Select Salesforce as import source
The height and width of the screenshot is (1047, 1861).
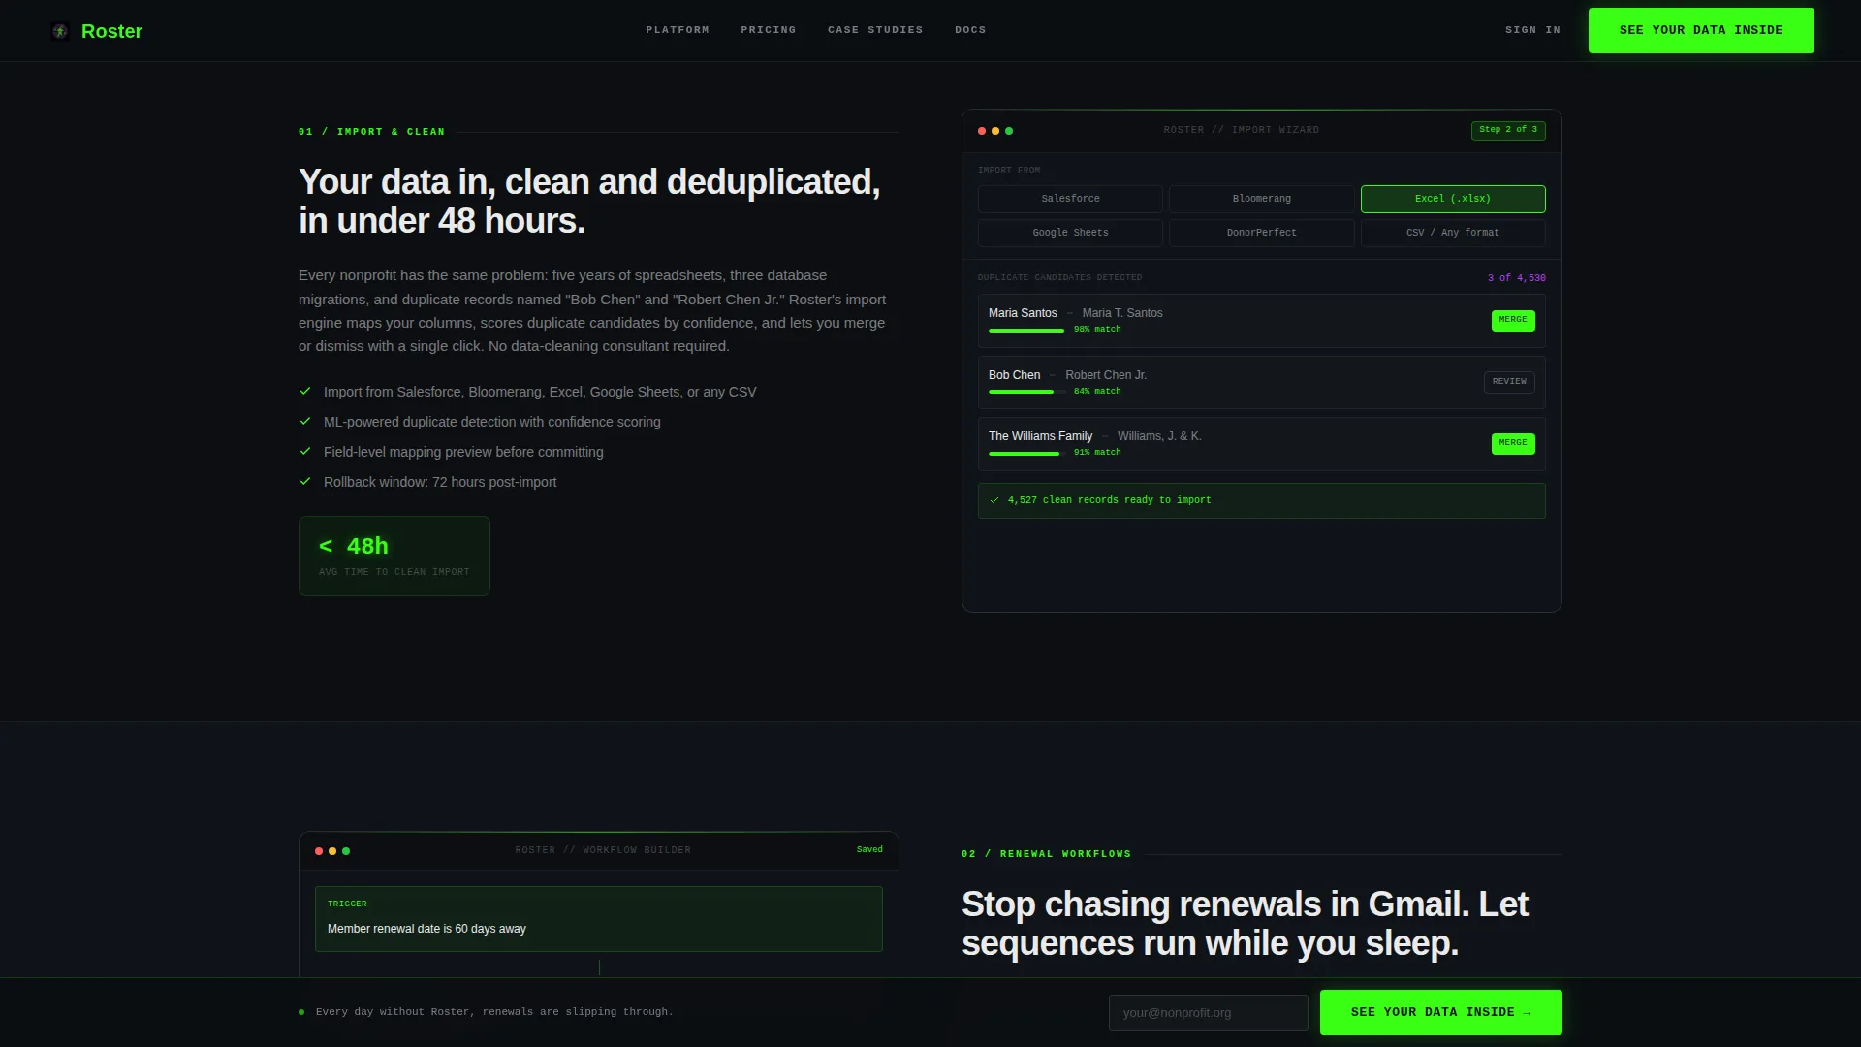pos(1070,199)
